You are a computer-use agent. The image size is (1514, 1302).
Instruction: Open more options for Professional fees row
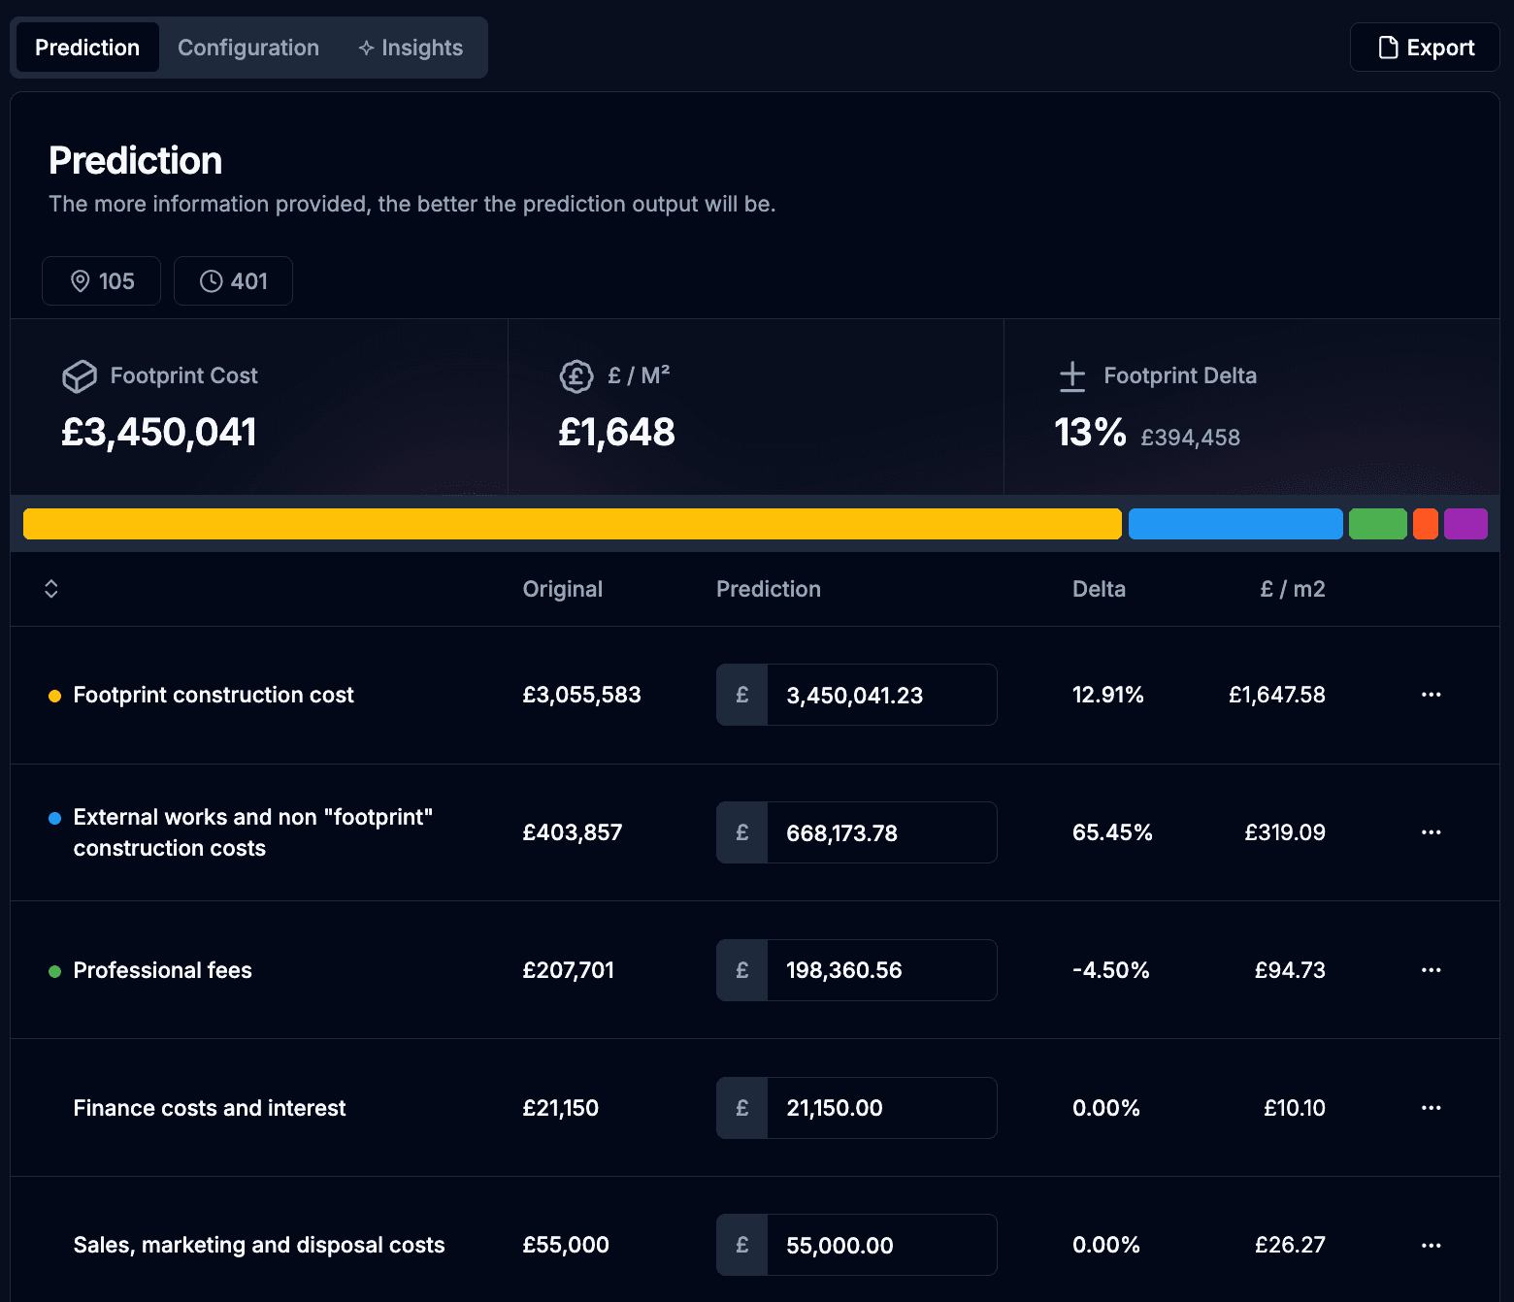[1431, 970]
